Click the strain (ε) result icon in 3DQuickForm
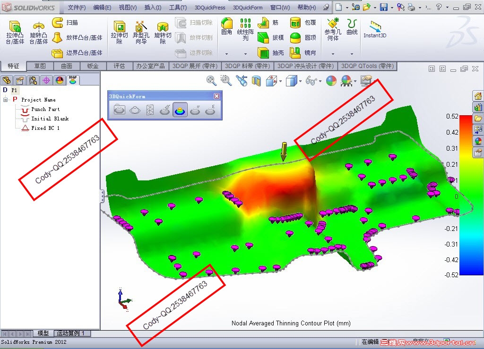The height and width of the screenshot is (349, 484). [x=209, y=110]
